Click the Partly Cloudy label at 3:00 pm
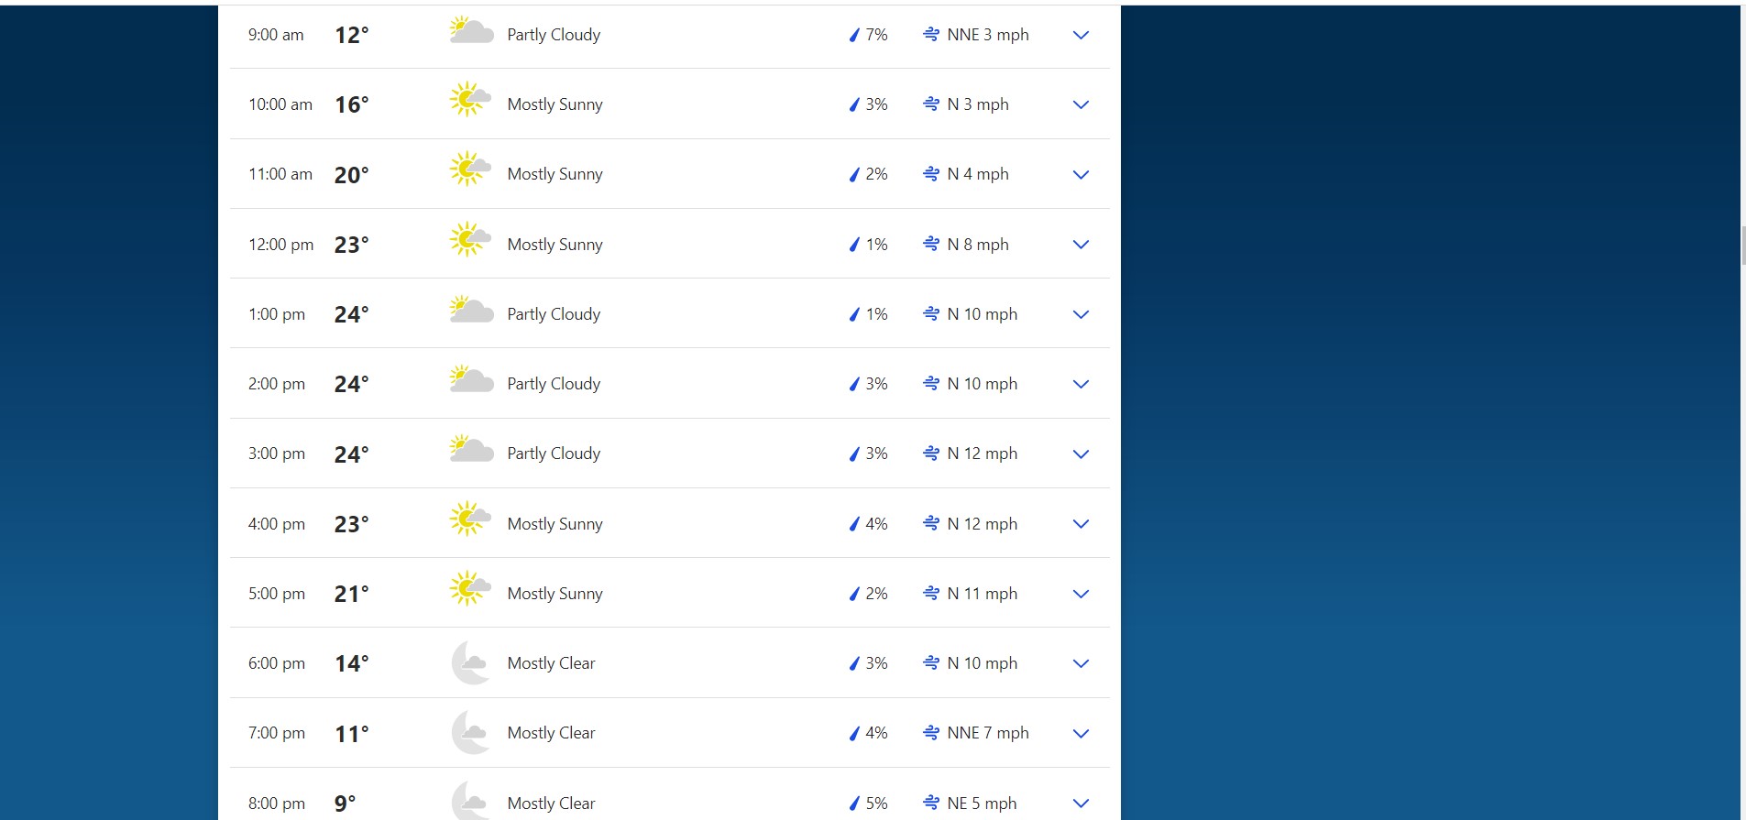 click(554, 454)
